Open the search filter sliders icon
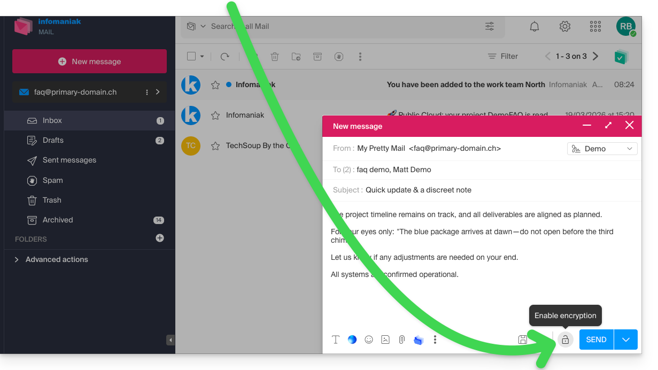Screen dimensions: 658x370 coord(490,26)
